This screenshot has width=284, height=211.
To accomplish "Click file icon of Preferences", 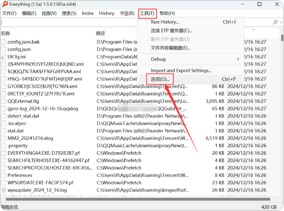I will coord(4,175).
